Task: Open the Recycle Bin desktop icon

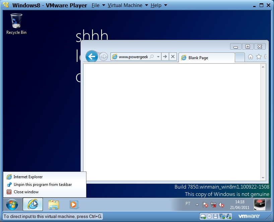Action: point(16,24)
